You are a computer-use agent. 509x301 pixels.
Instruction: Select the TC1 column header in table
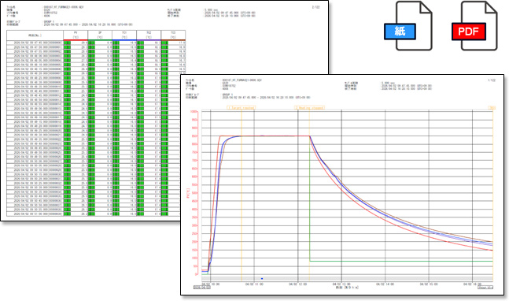pyautogui.click(x=124, y=35)
